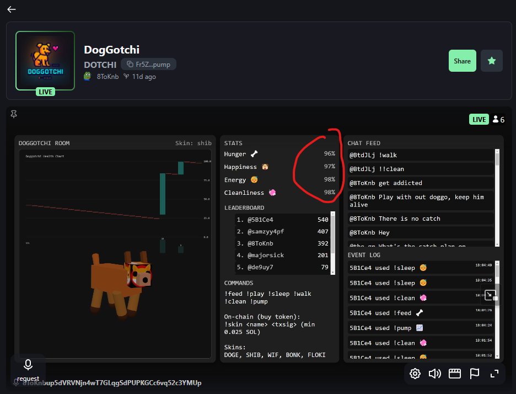This screenshot has height=394, width=516.
Task: Select leaderboard entry @samzyy4pf
Action: 283,231
